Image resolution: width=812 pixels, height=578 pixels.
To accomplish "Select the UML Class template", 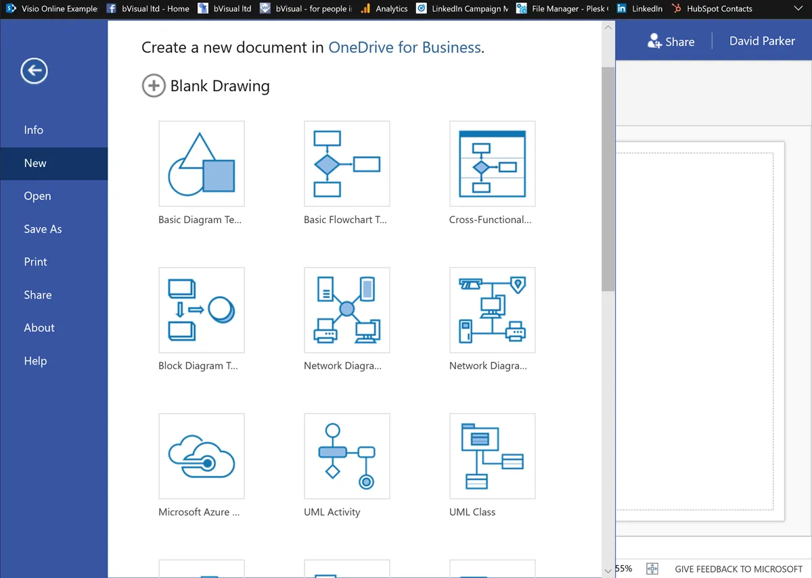I will click(x=492, y=456).
